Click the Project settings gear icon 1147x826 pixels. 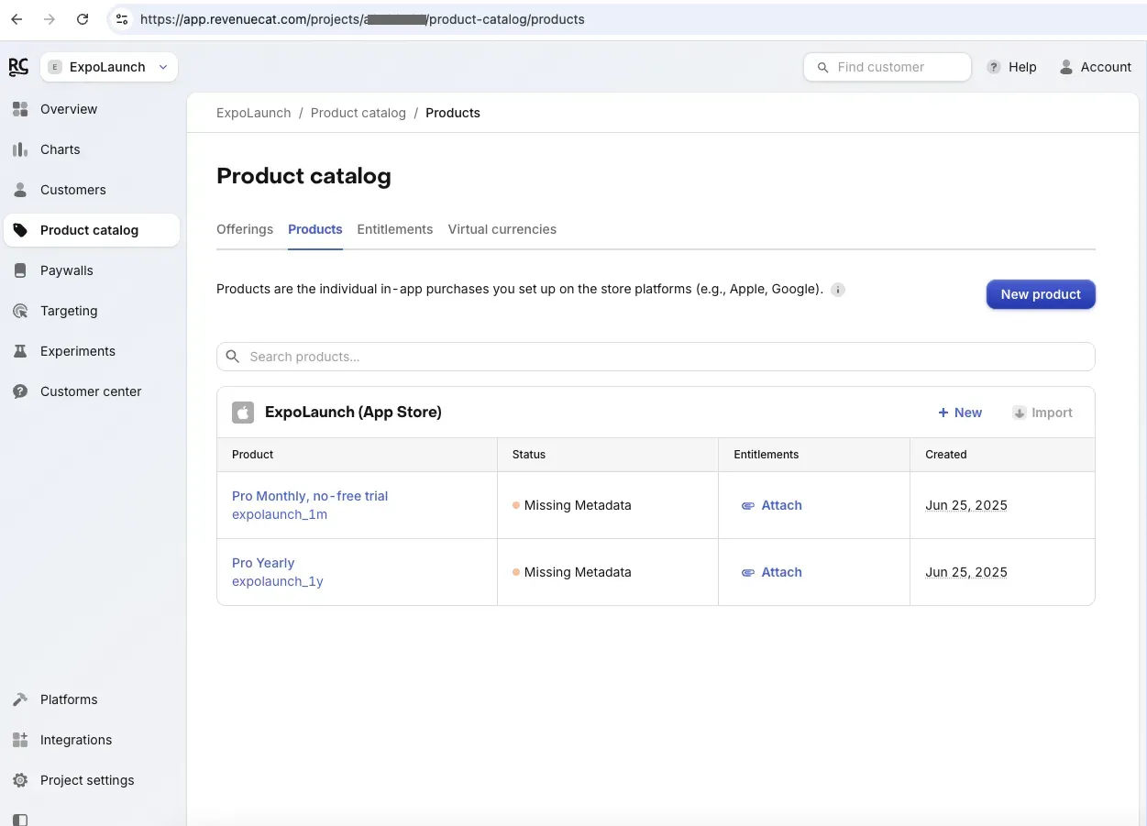pyautogui.click(x=20, y=780)
